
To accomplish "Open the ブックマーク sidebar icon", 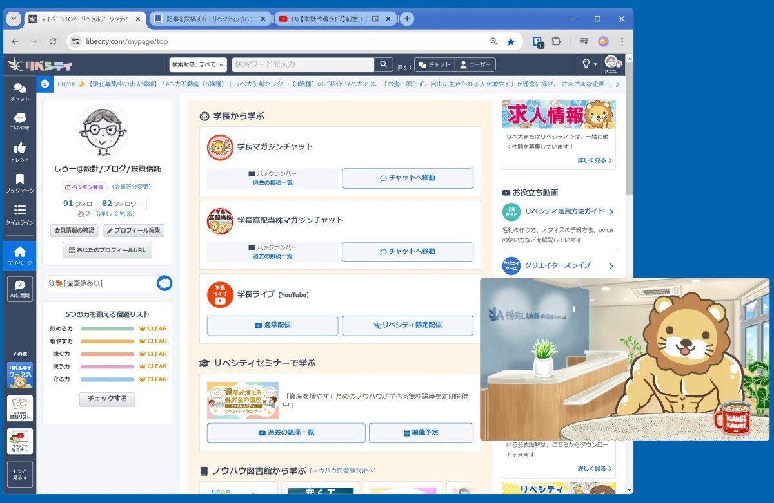I will click(x=19, y=183).
